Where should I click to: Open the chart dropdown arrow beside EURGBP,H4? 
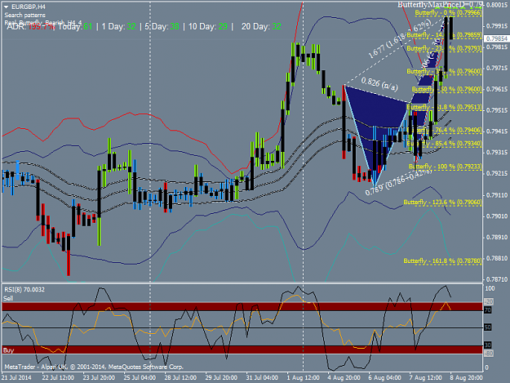point(7,7)
